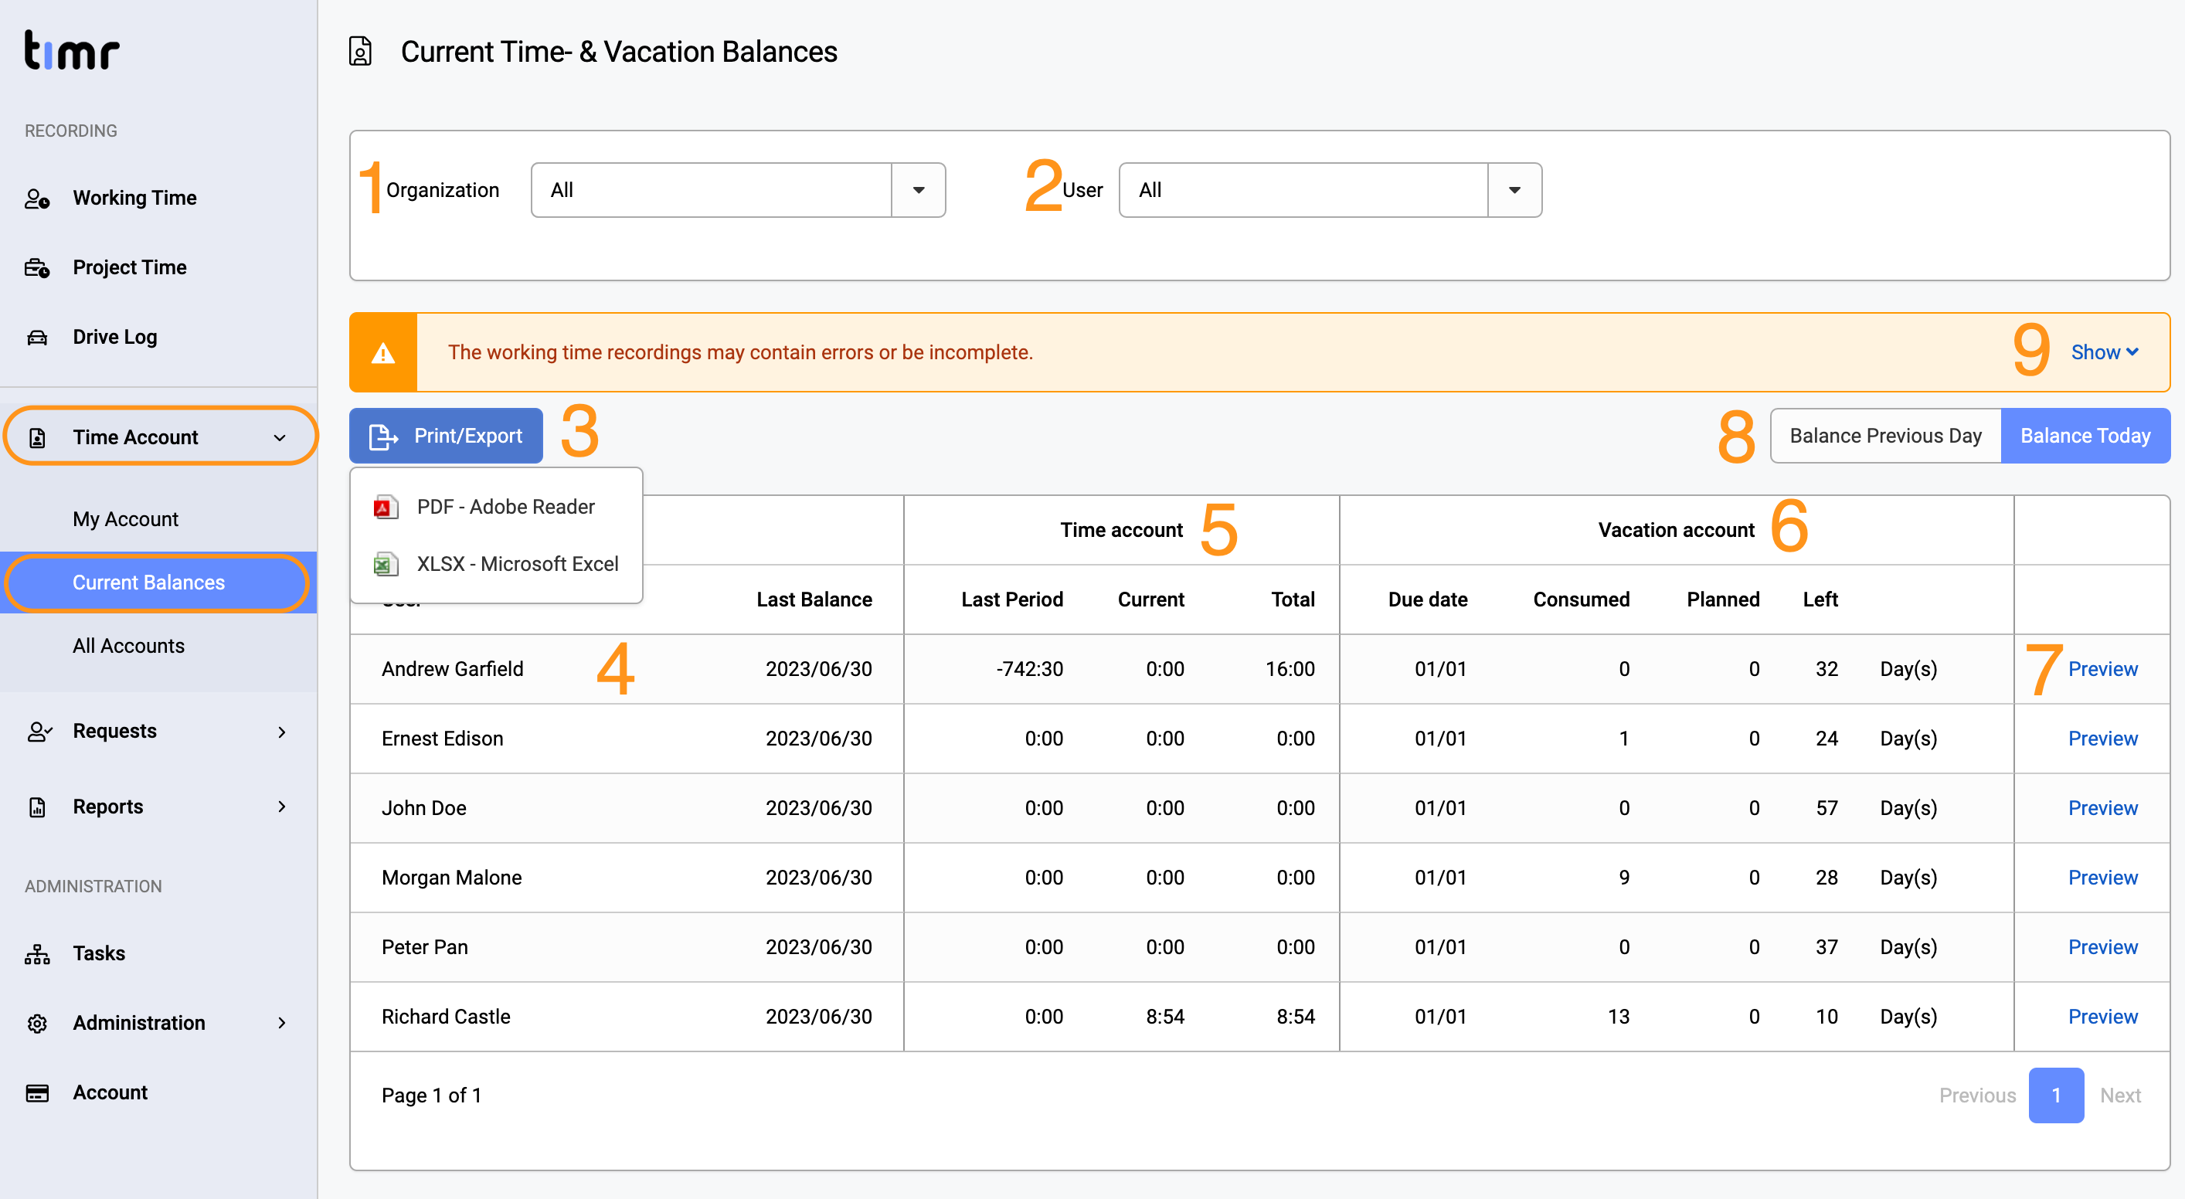Viewport: 2185px width, 1199px height.
Task: Click the Print/Export button
Action: (446, 436)
